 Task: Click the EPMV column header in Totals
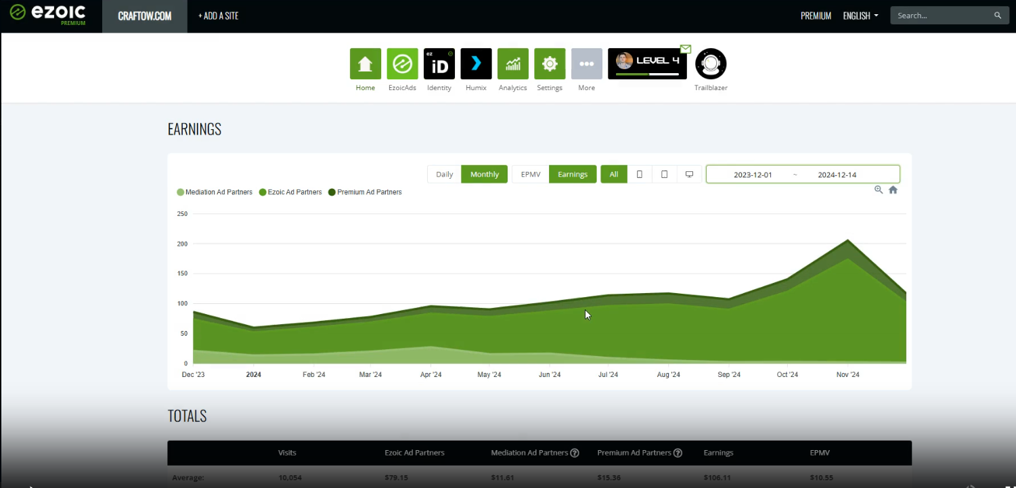(x=819, y=453)
